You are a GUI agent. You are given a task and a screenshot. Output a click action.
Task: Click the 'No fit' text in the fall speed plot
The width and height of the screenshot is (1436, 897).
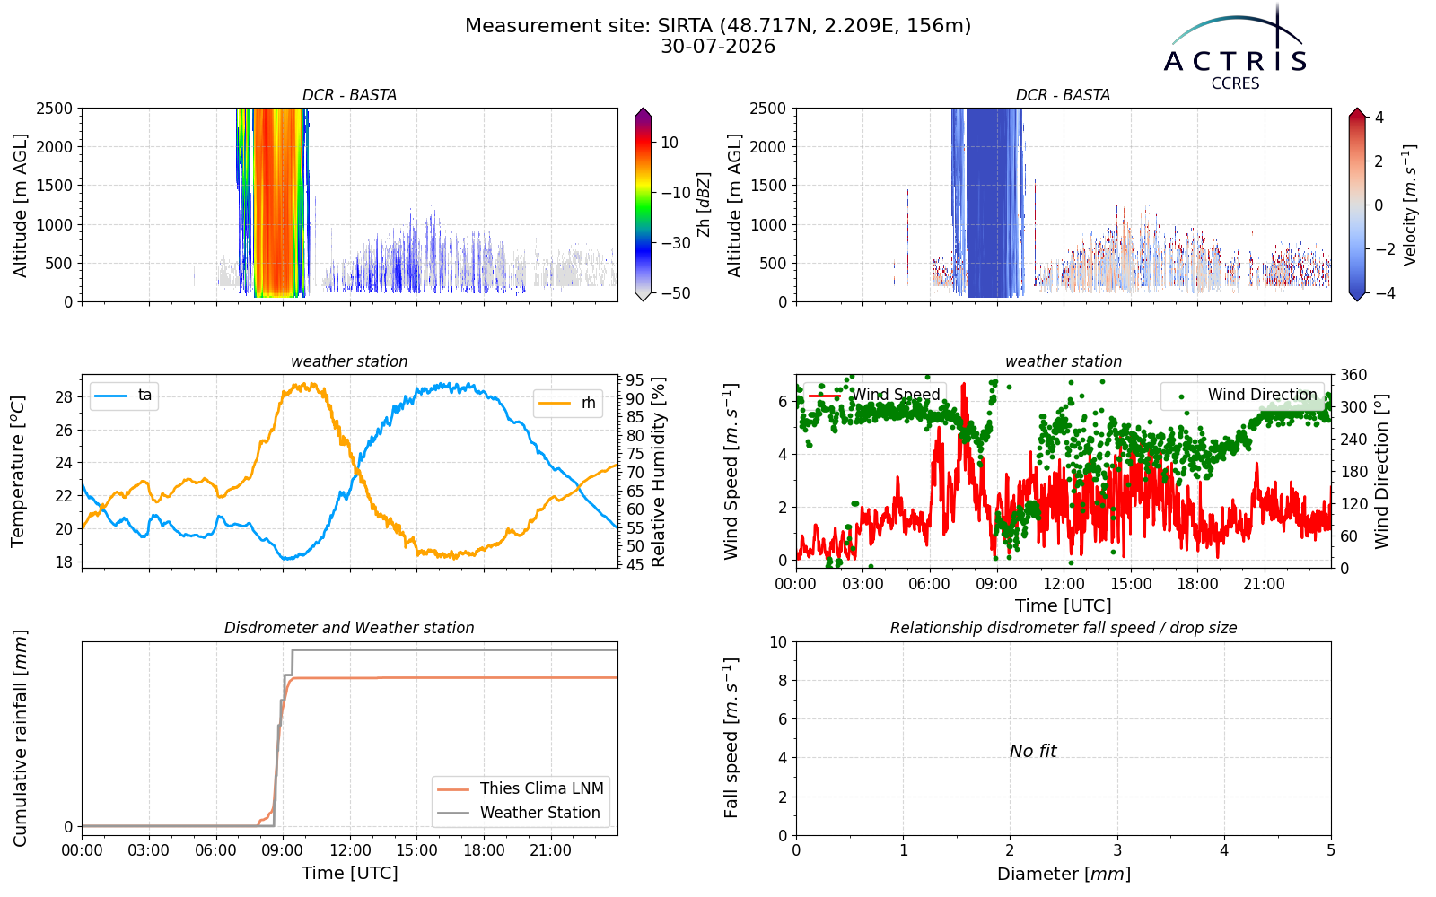pyautogui.click(x=1033, y=751)
